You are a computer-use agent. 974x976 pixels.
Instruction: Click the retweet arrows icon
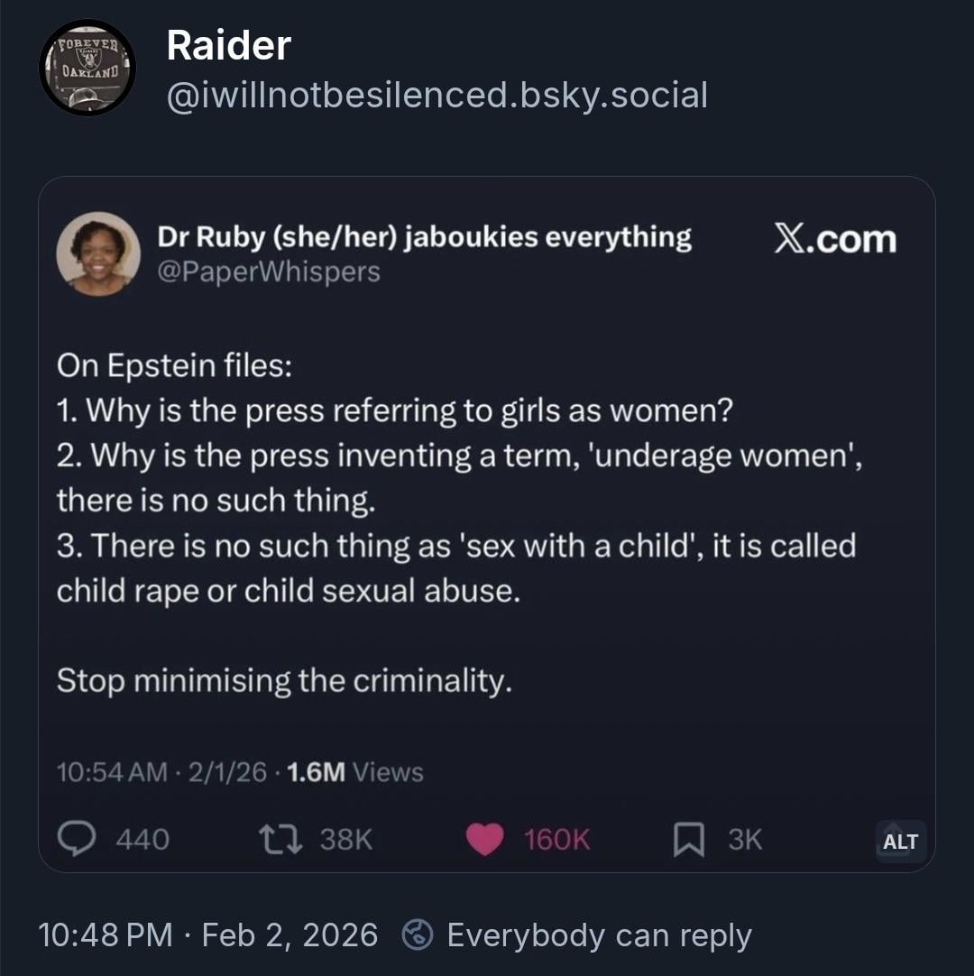tap(282, 840)
